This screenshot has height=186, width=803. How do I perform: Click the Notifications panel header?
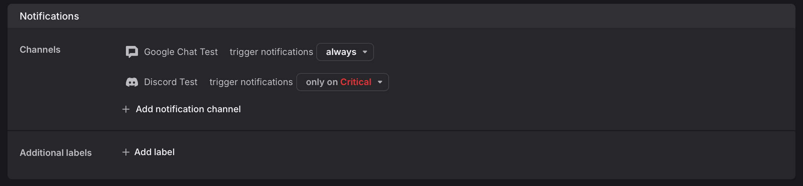(401, 16)
